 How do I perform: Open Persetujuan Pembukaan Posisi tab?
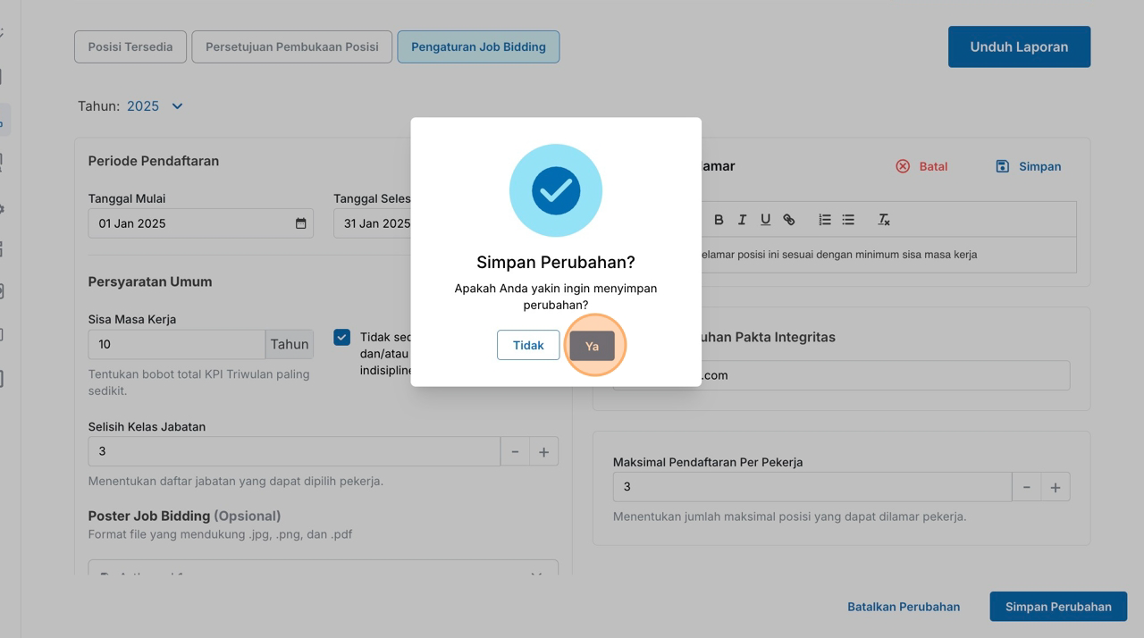click(291, 47)
